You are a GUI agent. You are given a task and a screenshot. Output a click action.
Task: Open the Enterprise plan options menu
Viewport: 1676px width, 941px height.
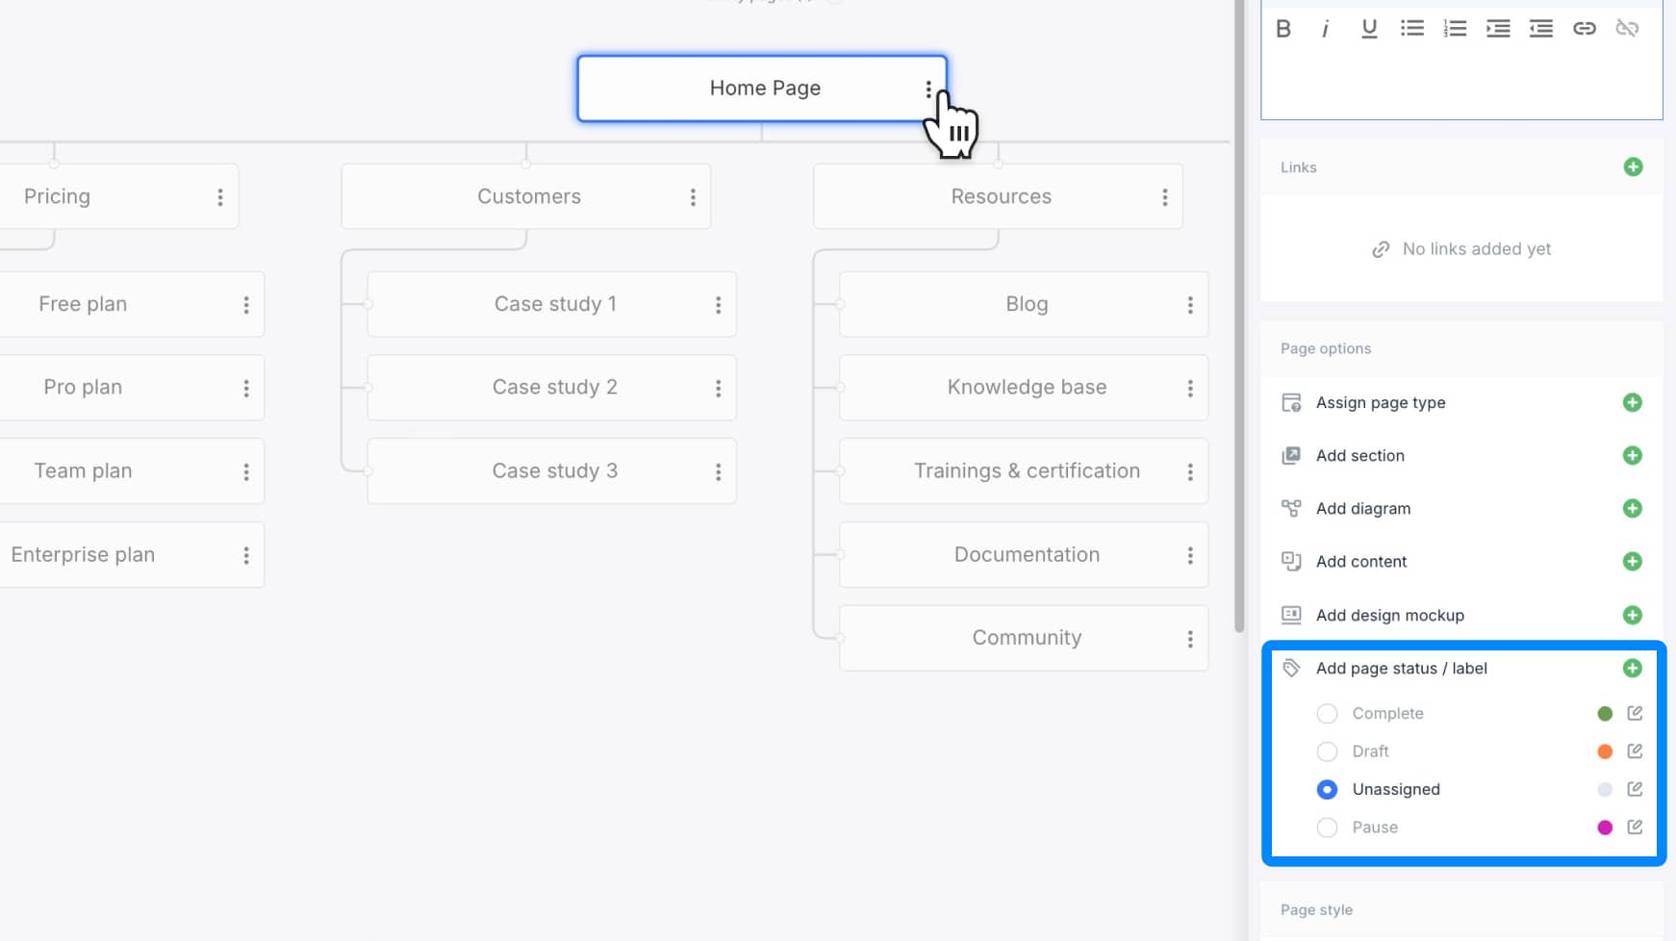(x=246, y=555)
